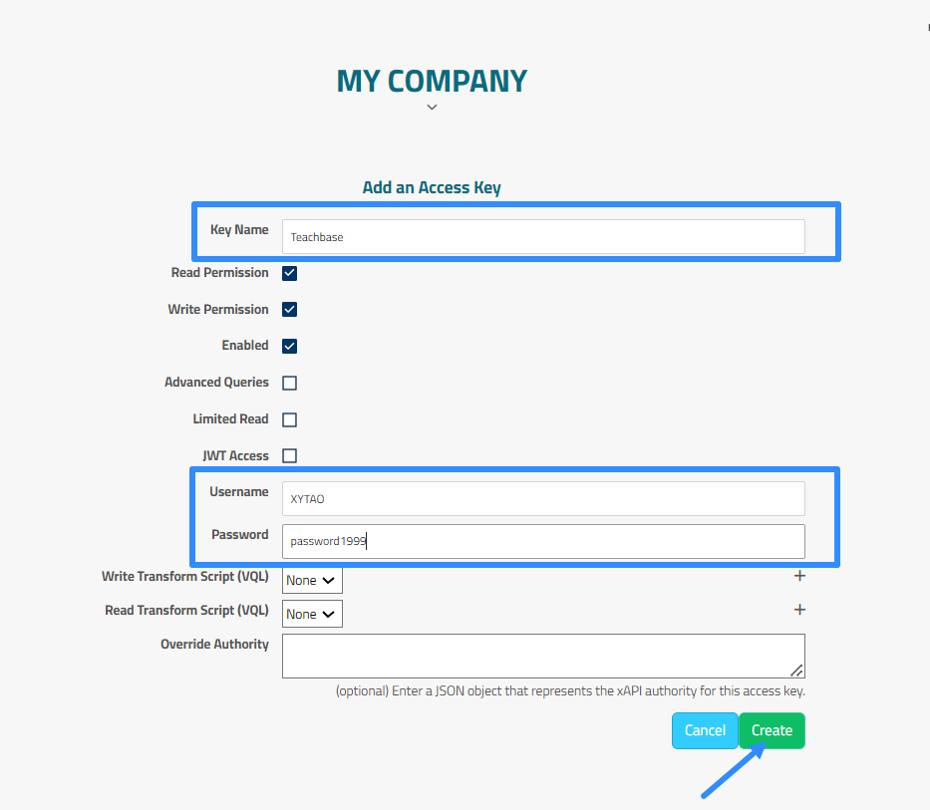Viewport: 930px width, 810px height.
Task: Click the Override Authority text area
Action: (543, 656)
